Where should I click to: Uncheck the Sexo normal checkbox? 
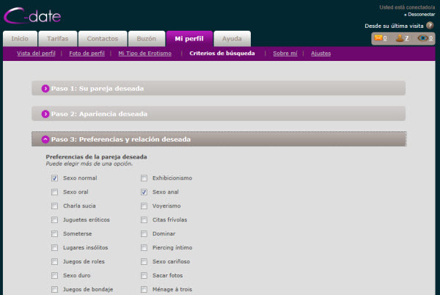pyautogui.click(x=54, y=178)
